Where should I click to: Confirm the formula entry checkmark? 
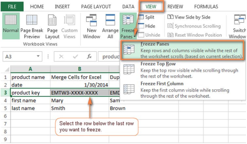tap(75, 56)
